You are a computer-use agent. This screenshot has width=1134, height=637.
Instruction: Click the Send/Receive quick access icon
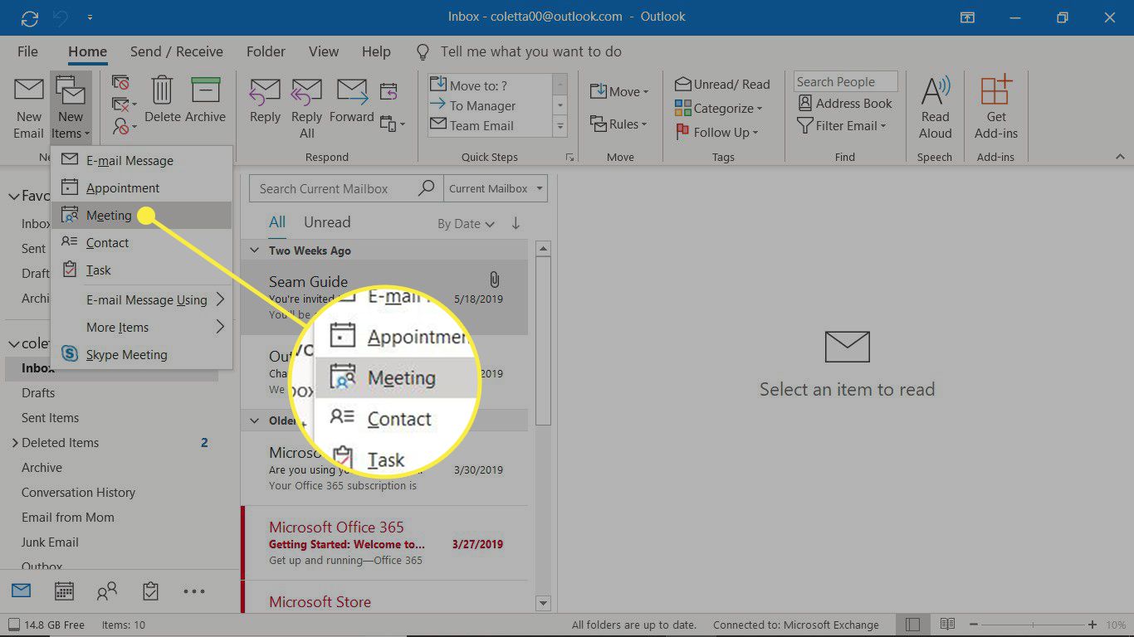point(31,17)
